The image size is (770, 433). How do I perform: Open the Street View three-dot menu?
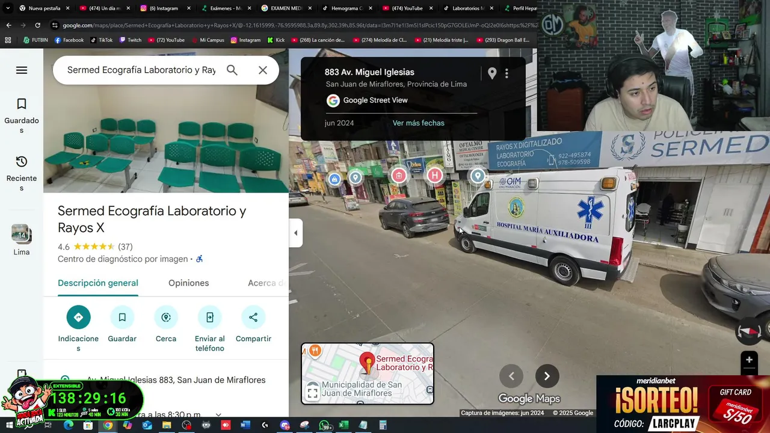507,73
